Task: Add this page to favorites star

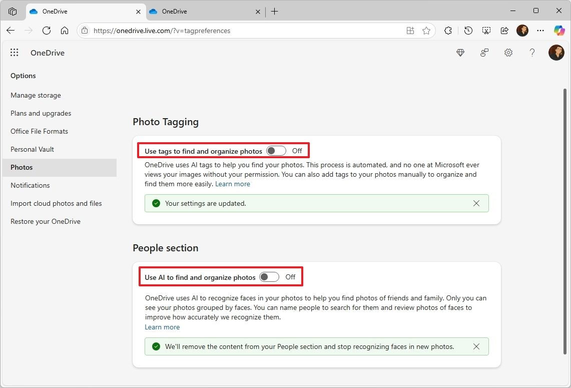Action: (x=426, y=31)
